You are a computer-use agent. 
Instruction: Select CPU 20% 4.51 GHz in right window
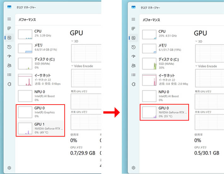(165, 35)
